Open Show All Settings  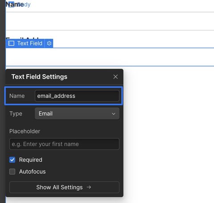(x=64, y=187)
